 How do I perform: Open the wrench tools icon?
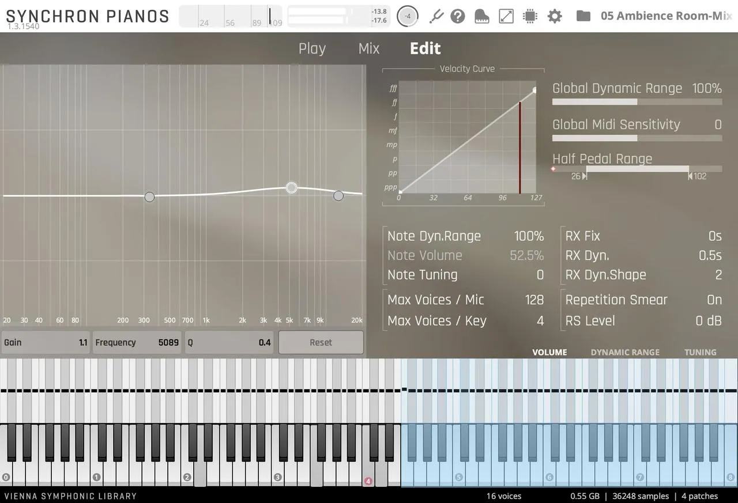436,16
